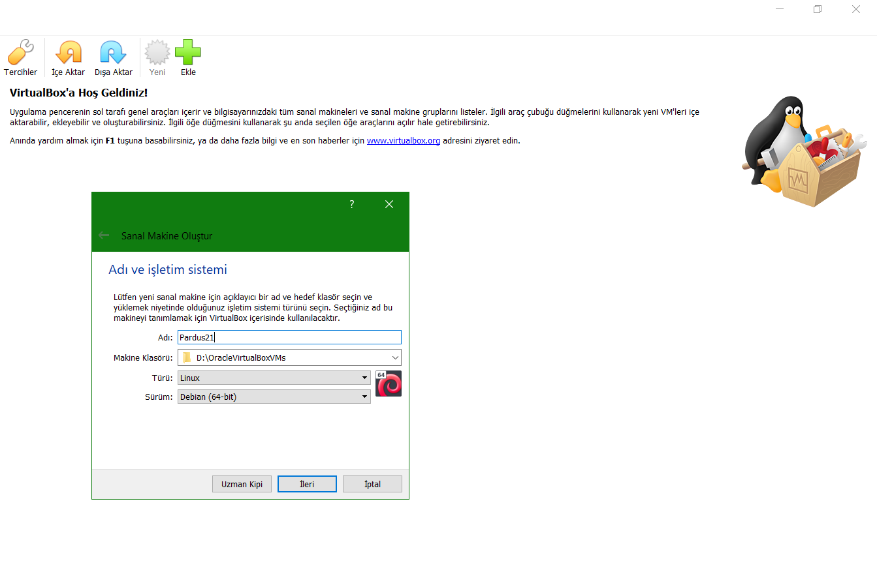Open the Sürüm dropdown showing Debian (64-bit)
Screen dimensions: 877x587
click(274, 397)
